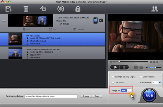Open subtitle selector for UP-Title19.mov
The height and width of the screenshot is (107, 163).
pyautogui.click(x=61, y=44)
